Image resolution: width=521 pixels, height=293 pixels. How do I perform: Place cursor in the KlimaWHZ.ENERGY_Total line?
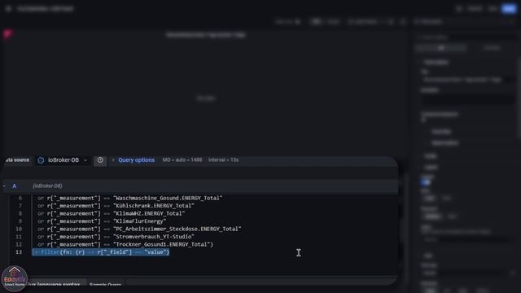tap(112, 213)
